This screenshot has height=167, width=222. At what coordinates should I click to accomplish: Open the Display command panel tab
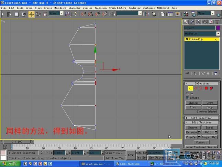click(x=211, y=22)
